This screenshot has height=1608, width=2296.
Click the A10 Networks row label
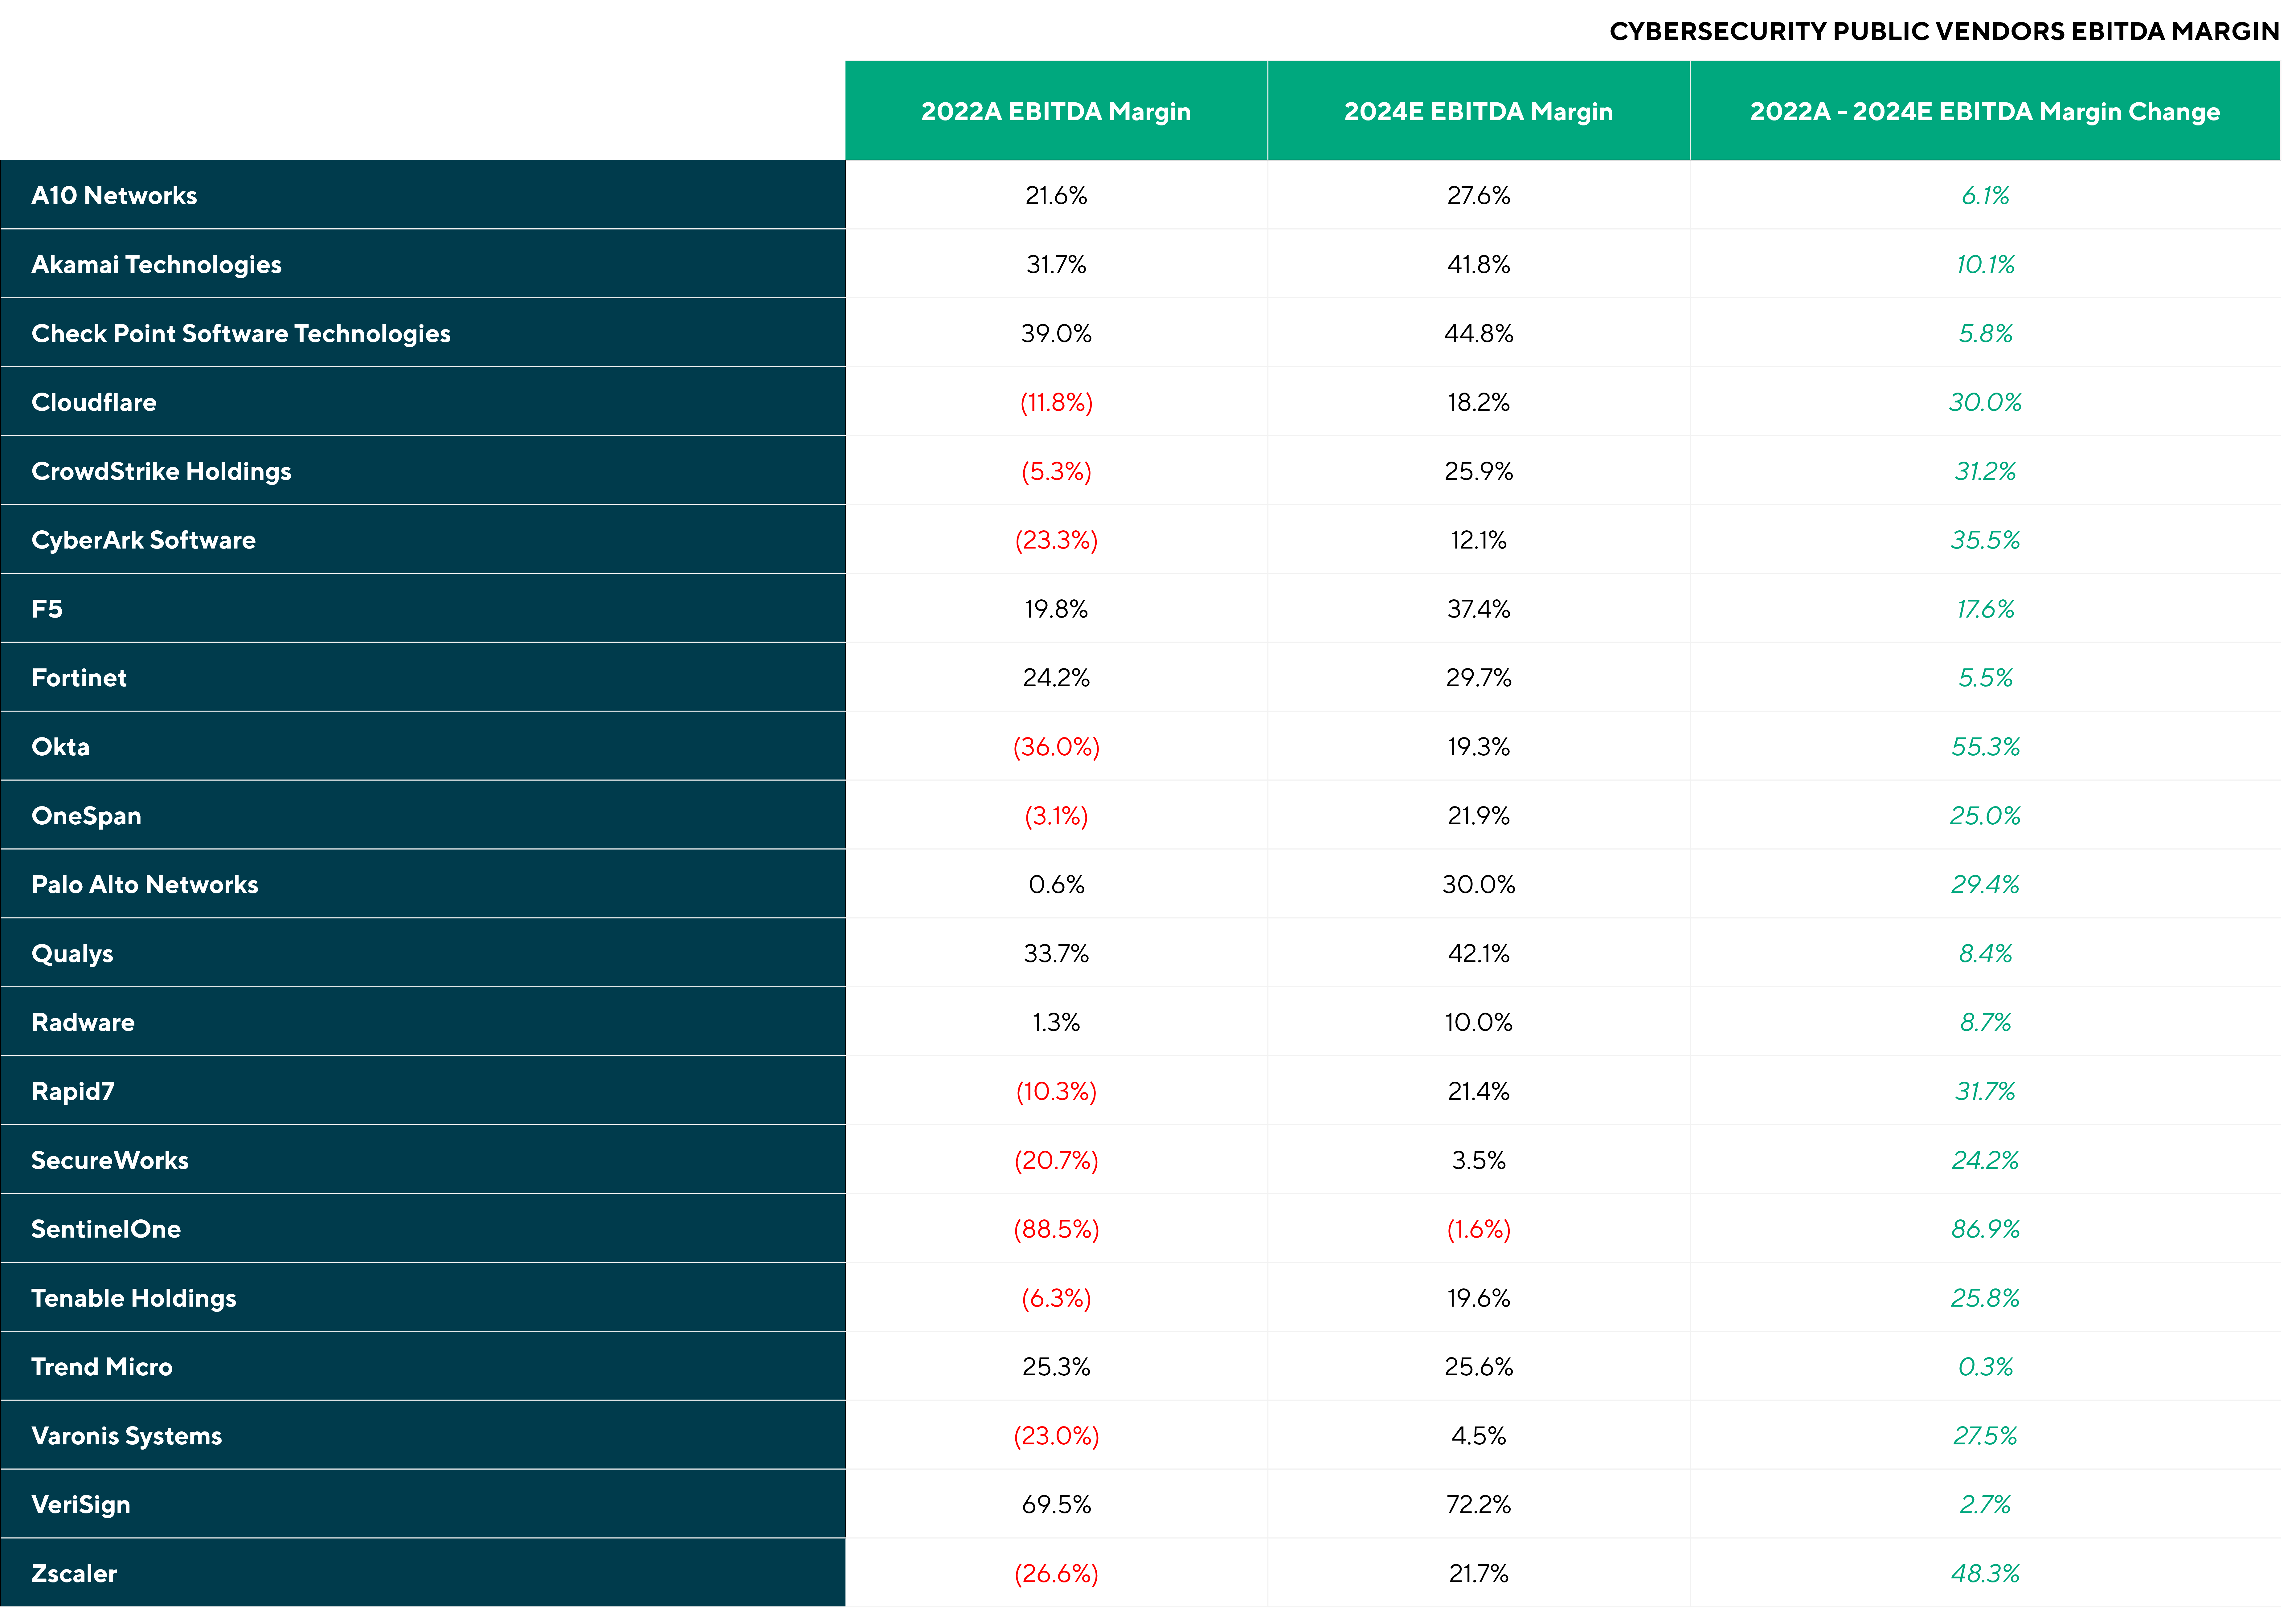[x=114, y=195]
